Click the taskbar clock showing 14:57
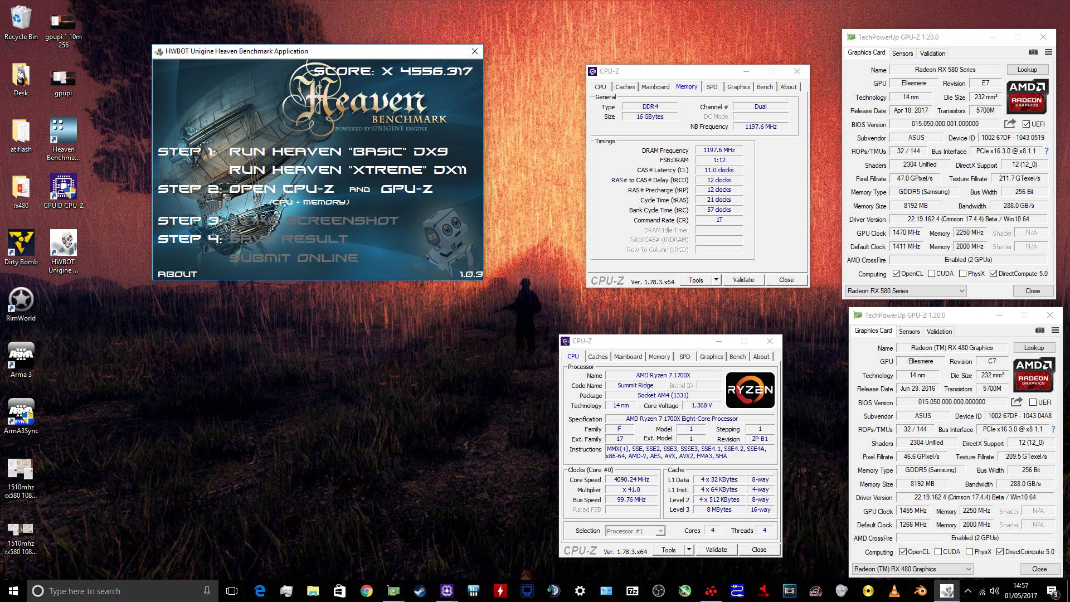Viewport: 1070px width, 602px height. (x=1020, y=591)
